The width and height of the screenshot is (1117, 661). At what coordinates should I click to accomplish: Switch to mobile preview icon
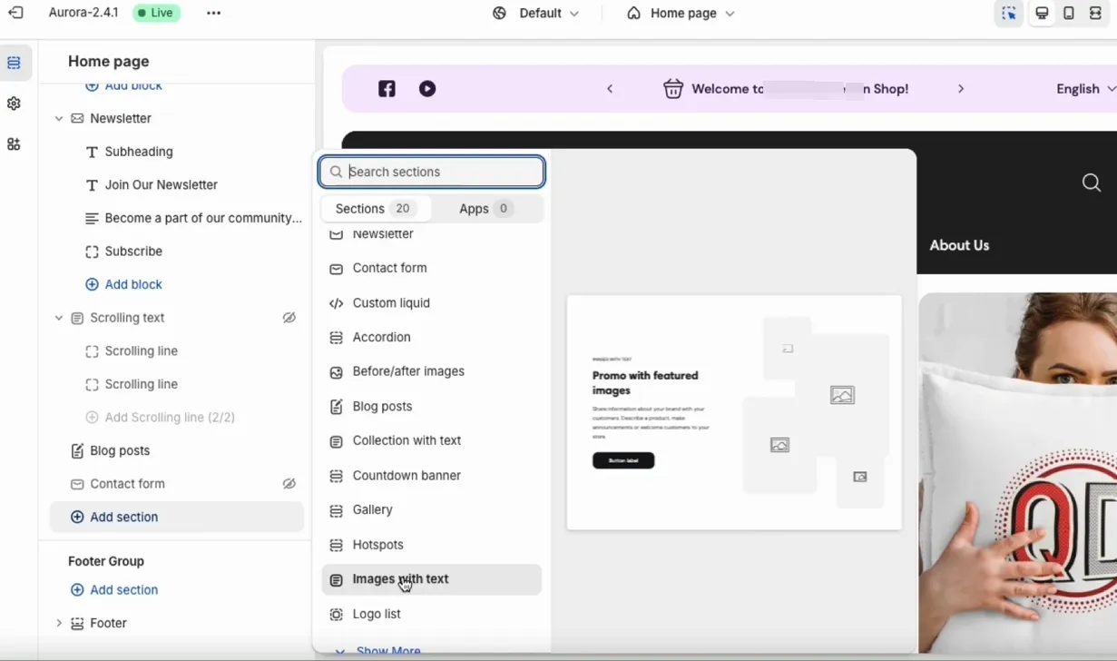coord(1069,14)
